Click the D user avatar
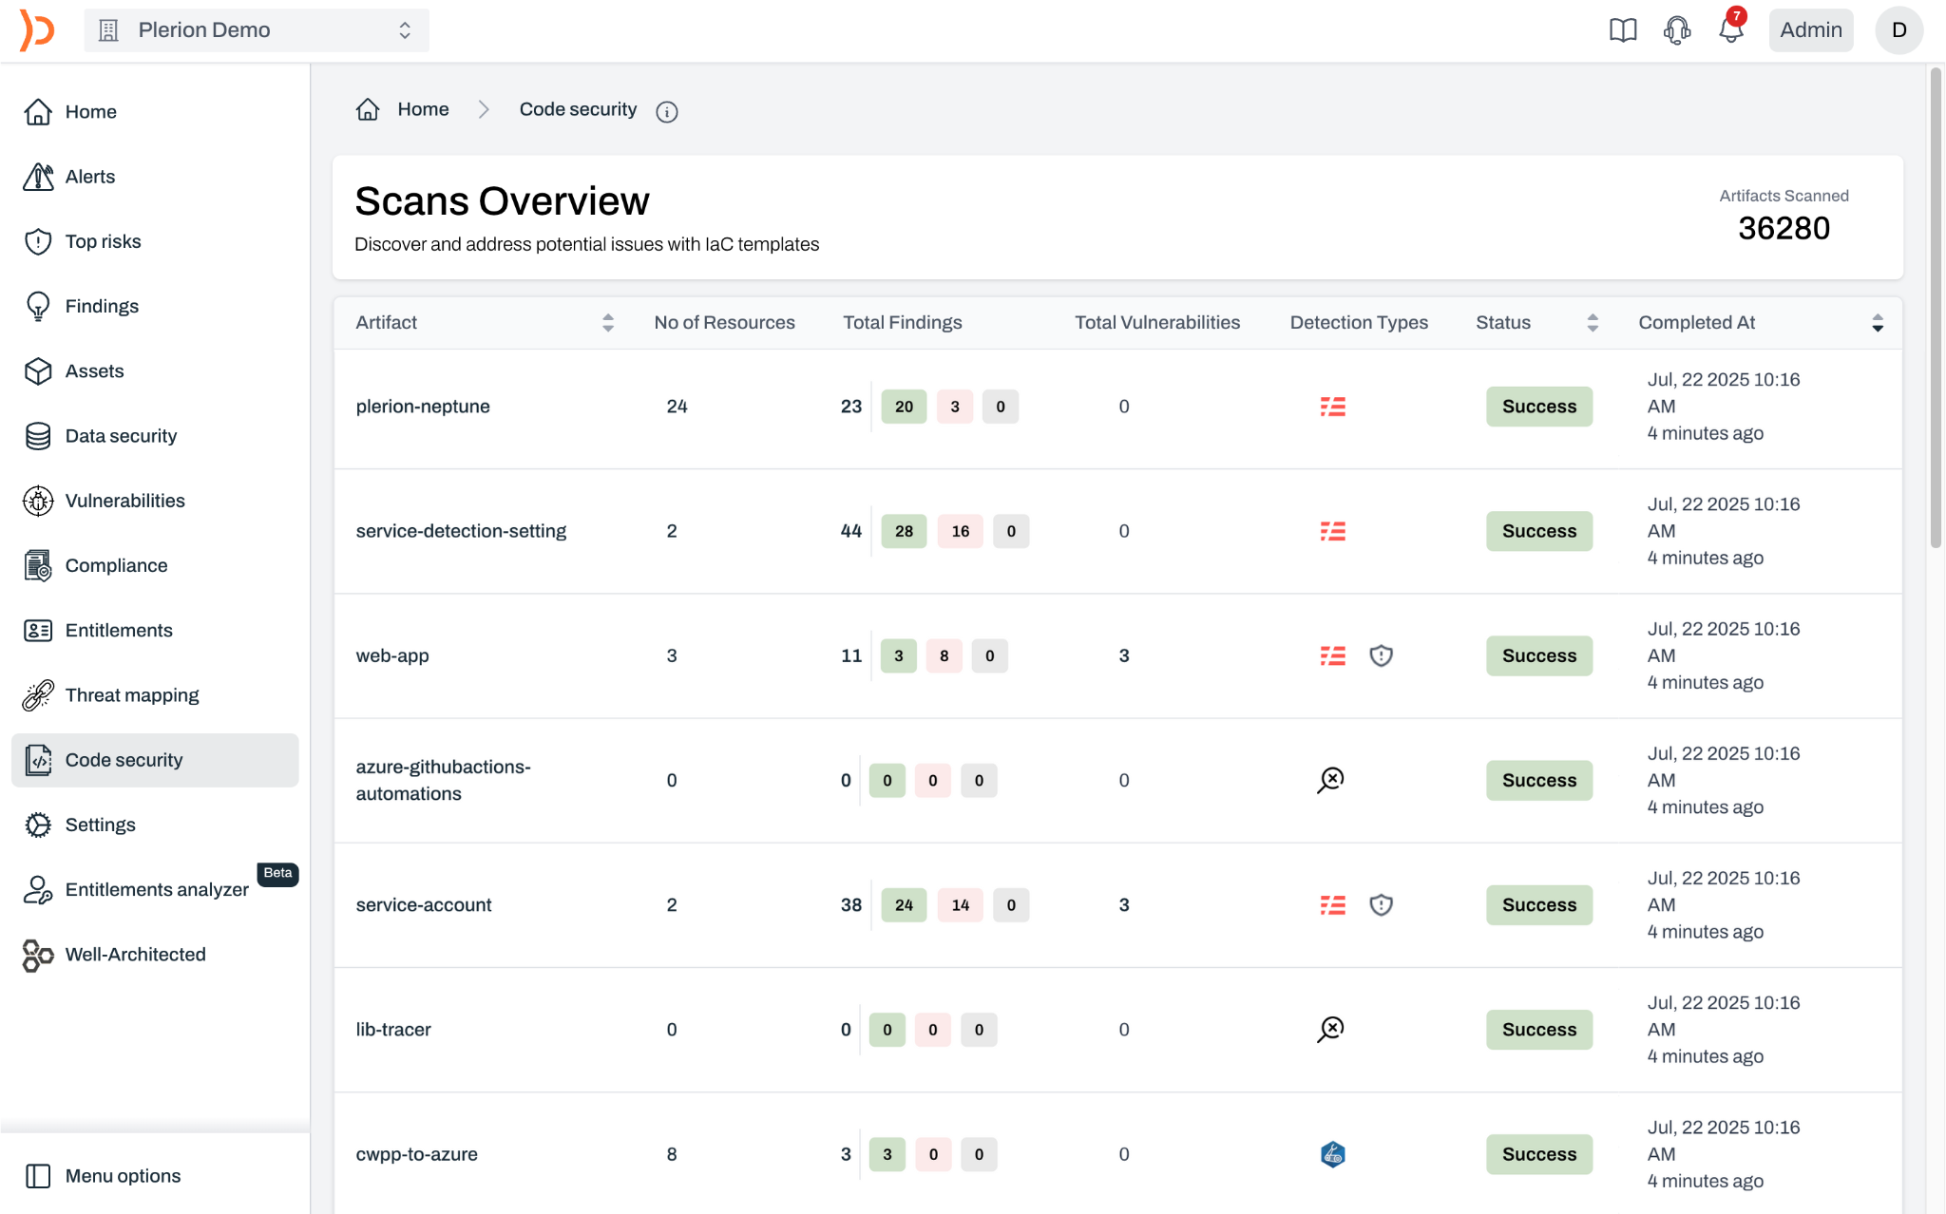Viewport: 1946px width, 1214px height. point(1898,30)
